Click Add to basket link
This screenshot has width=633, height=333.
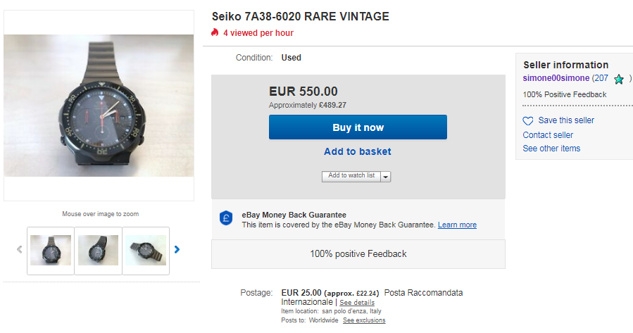coord(358,151)
